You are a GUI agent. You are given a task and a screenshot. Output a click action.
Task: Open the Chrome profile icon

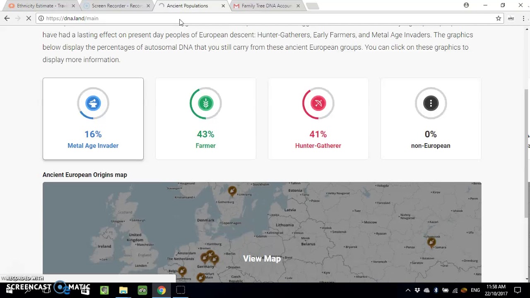coord(466,5)
